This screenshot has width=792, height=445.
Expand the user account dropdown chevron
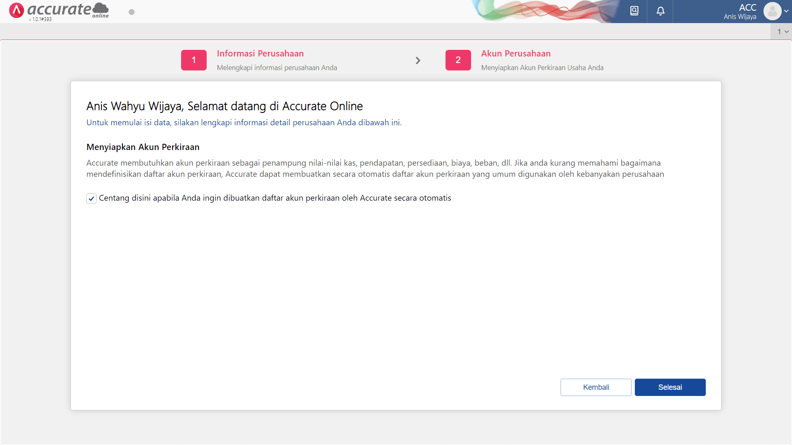point(786,11)
